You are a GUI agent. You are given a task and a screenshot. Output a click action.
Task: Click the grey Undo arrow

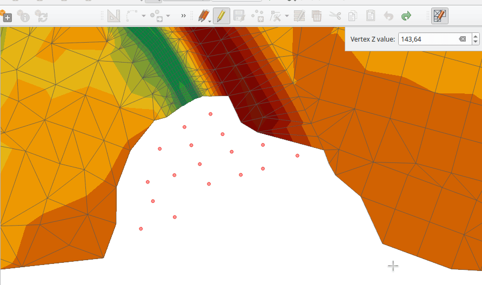[388, 16]
